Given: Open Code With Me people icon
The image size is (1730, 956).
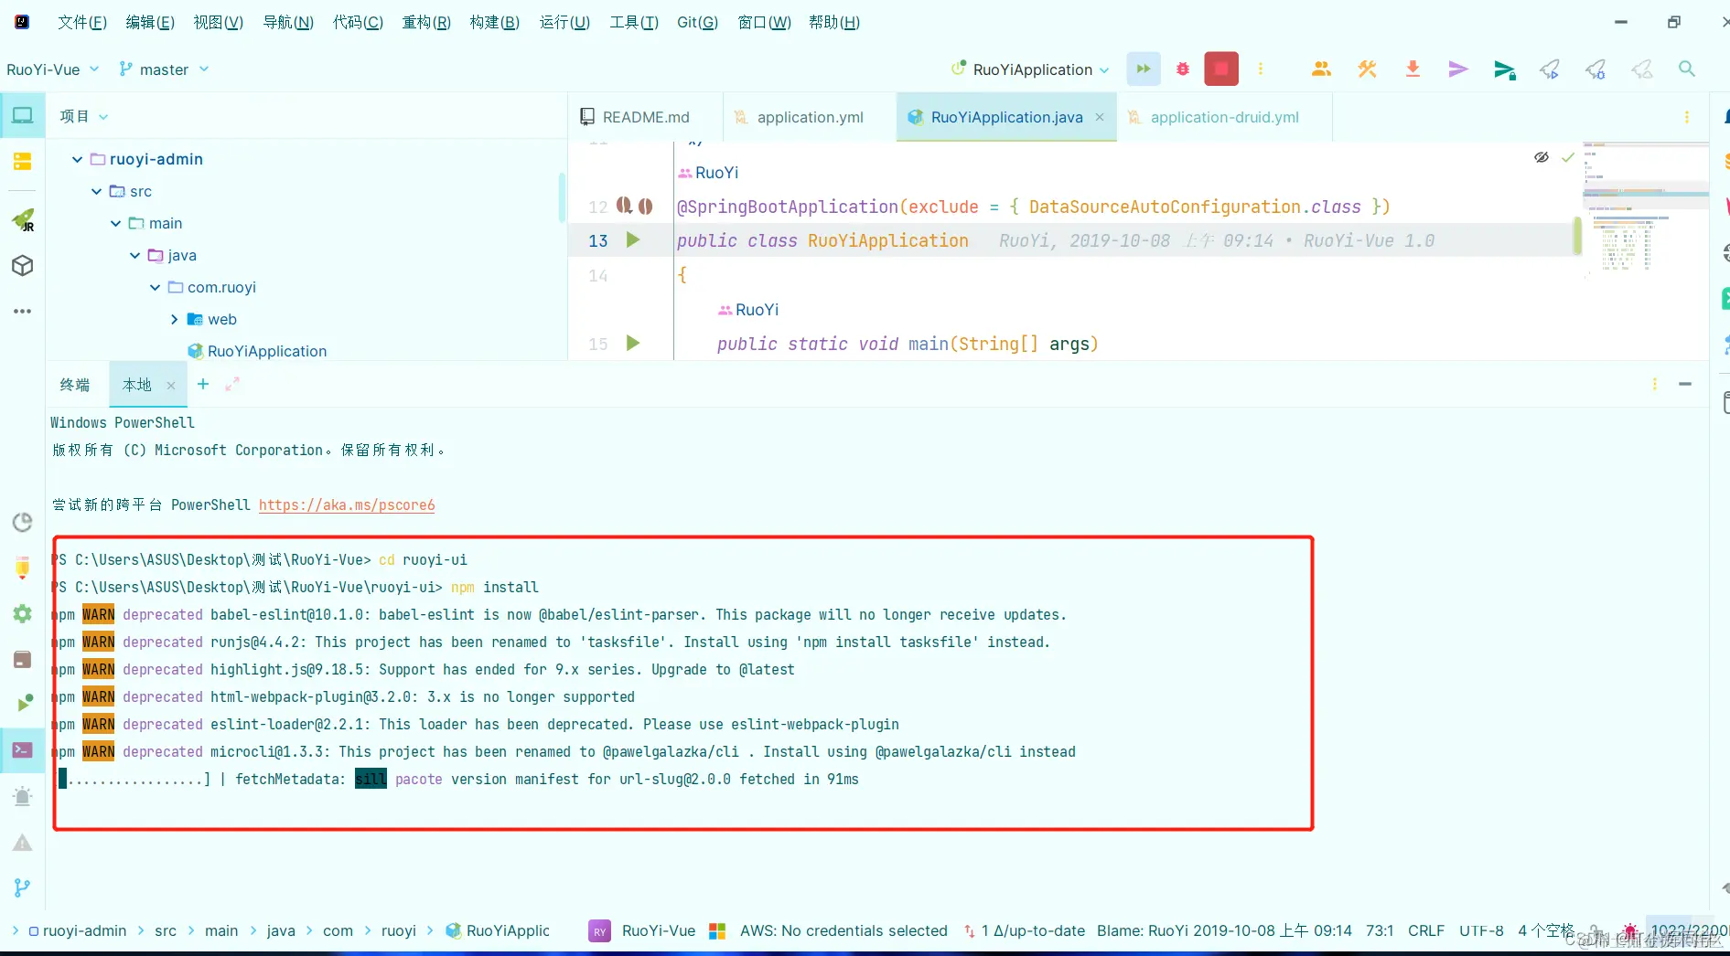Looking at the screenshot, I should (x=1321, y=69).
